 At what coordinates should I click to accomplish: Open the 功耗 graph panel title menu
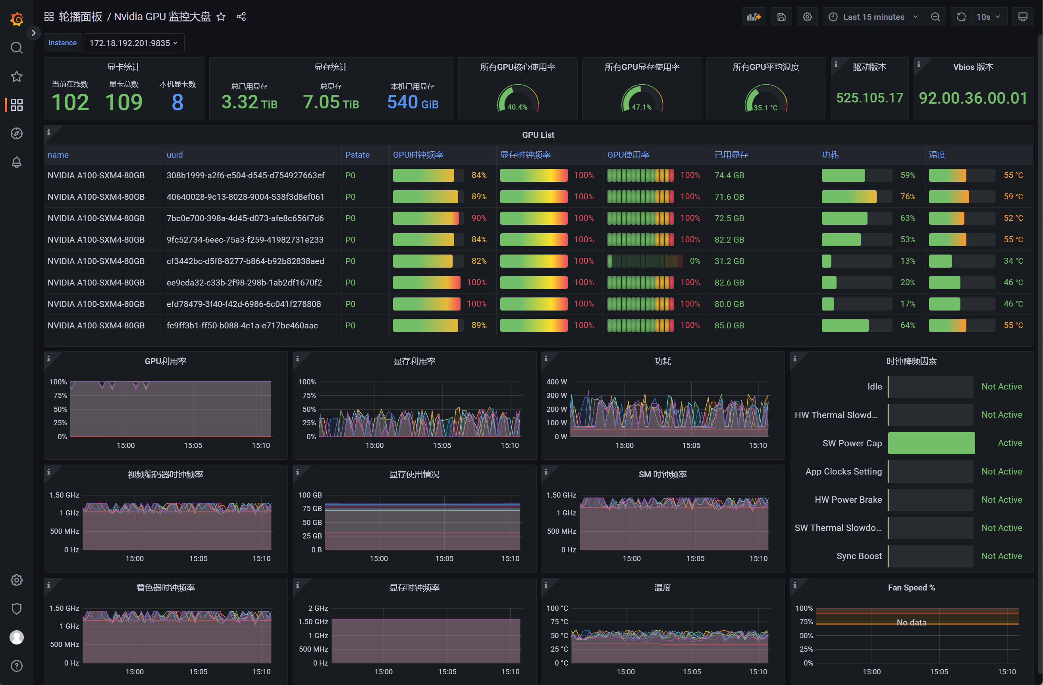click(x=663, y=361)
